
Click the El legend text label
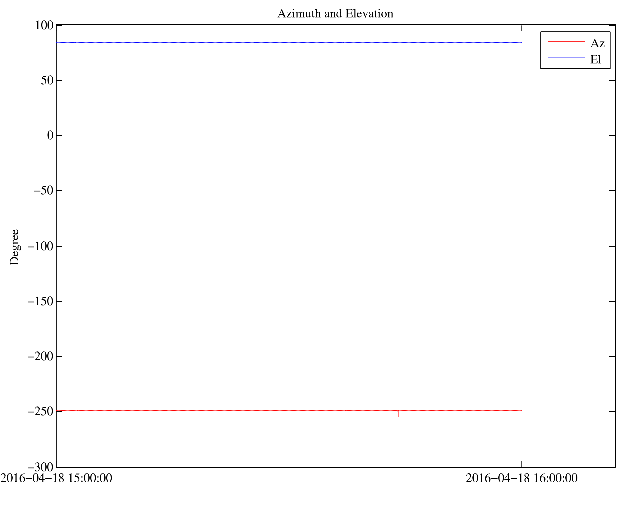coord(595,60)
